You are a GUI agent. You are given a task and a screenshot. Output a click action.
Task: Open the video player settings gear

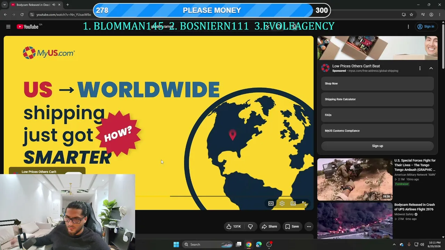point(282,203)
